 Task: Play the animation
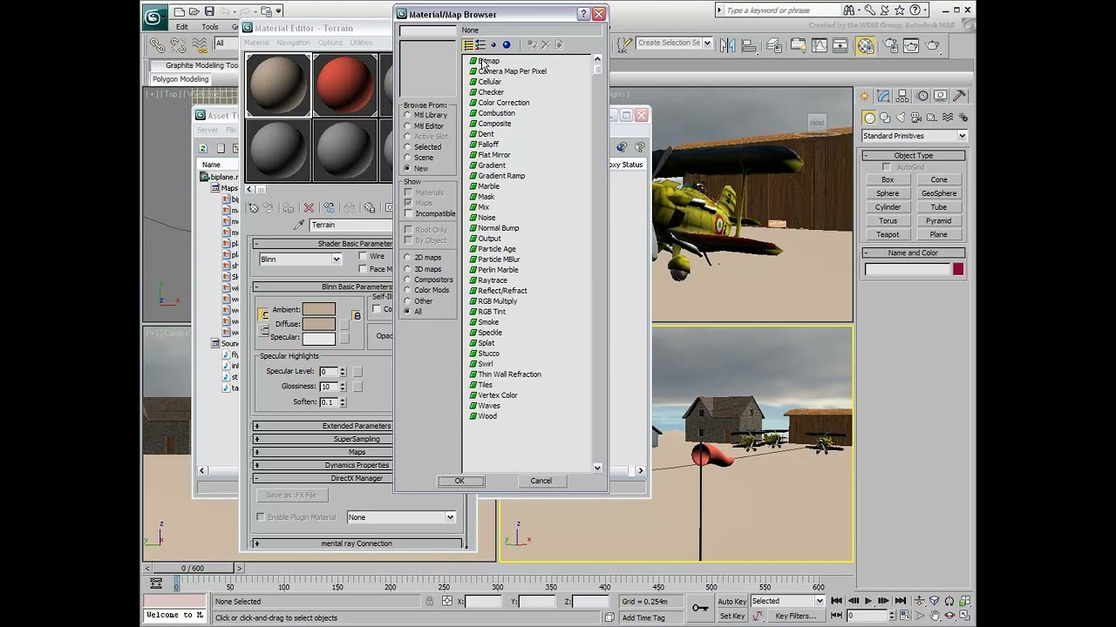tap(868, 601)
